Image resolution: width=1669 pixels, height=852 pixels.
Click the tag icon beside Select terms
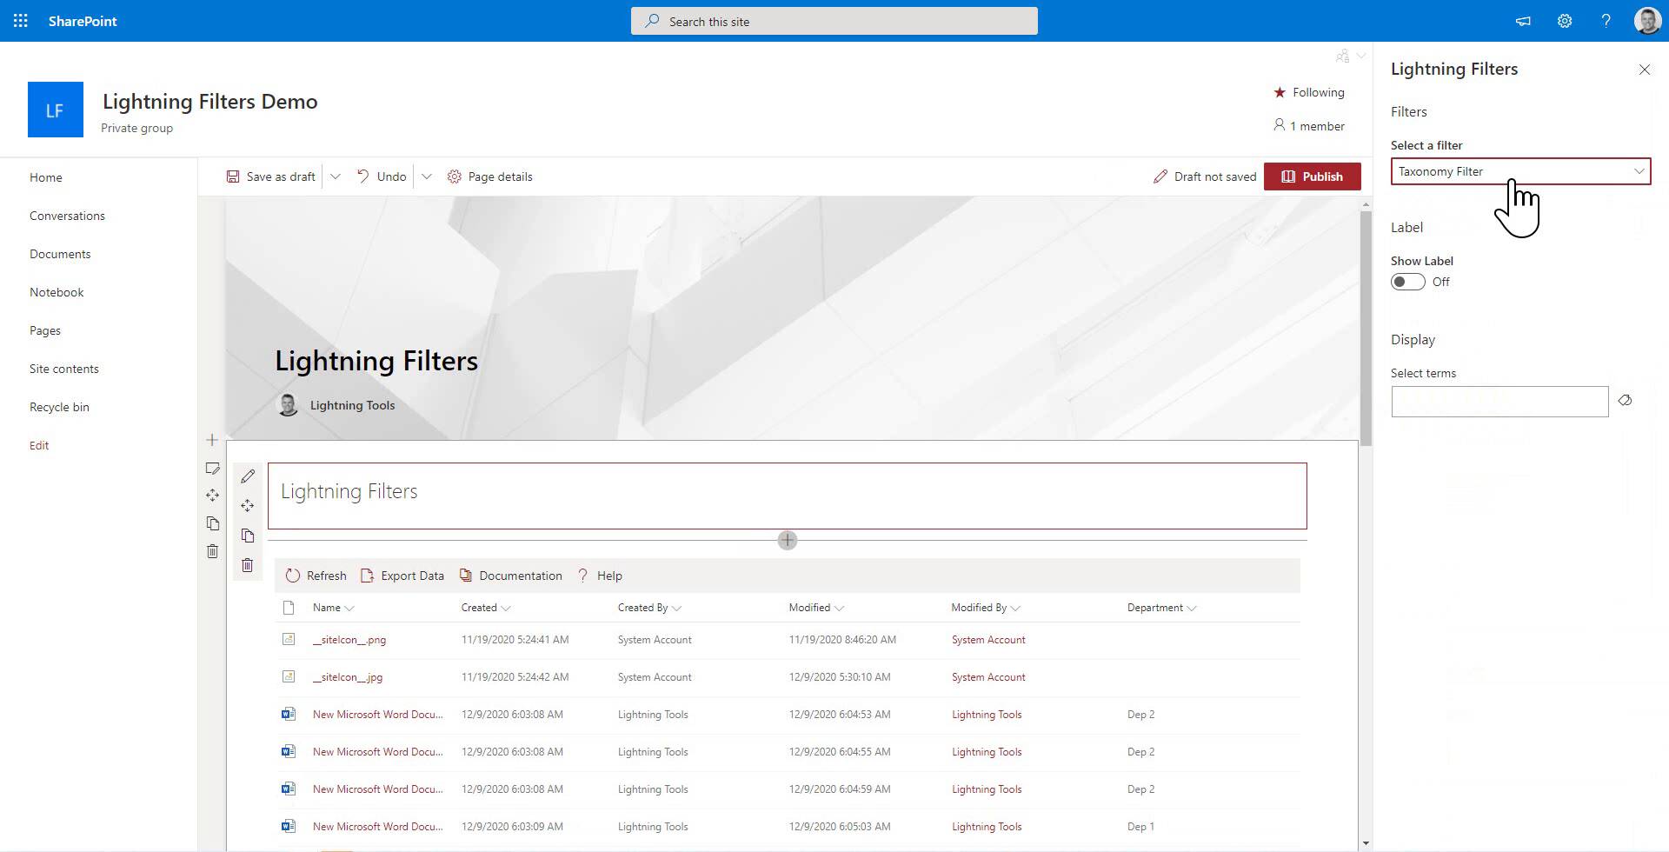1625,401
